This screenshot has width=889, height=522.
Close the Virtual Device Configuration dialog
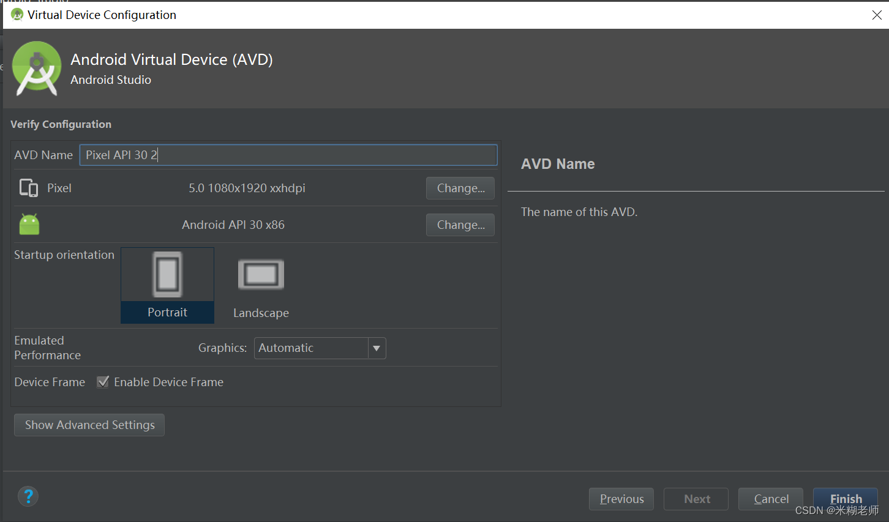tap(877, 15)
